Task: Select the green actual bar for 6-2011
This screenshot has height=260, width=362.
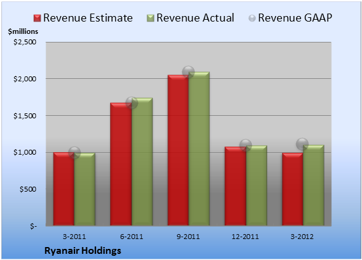Action: pos(142,161)
